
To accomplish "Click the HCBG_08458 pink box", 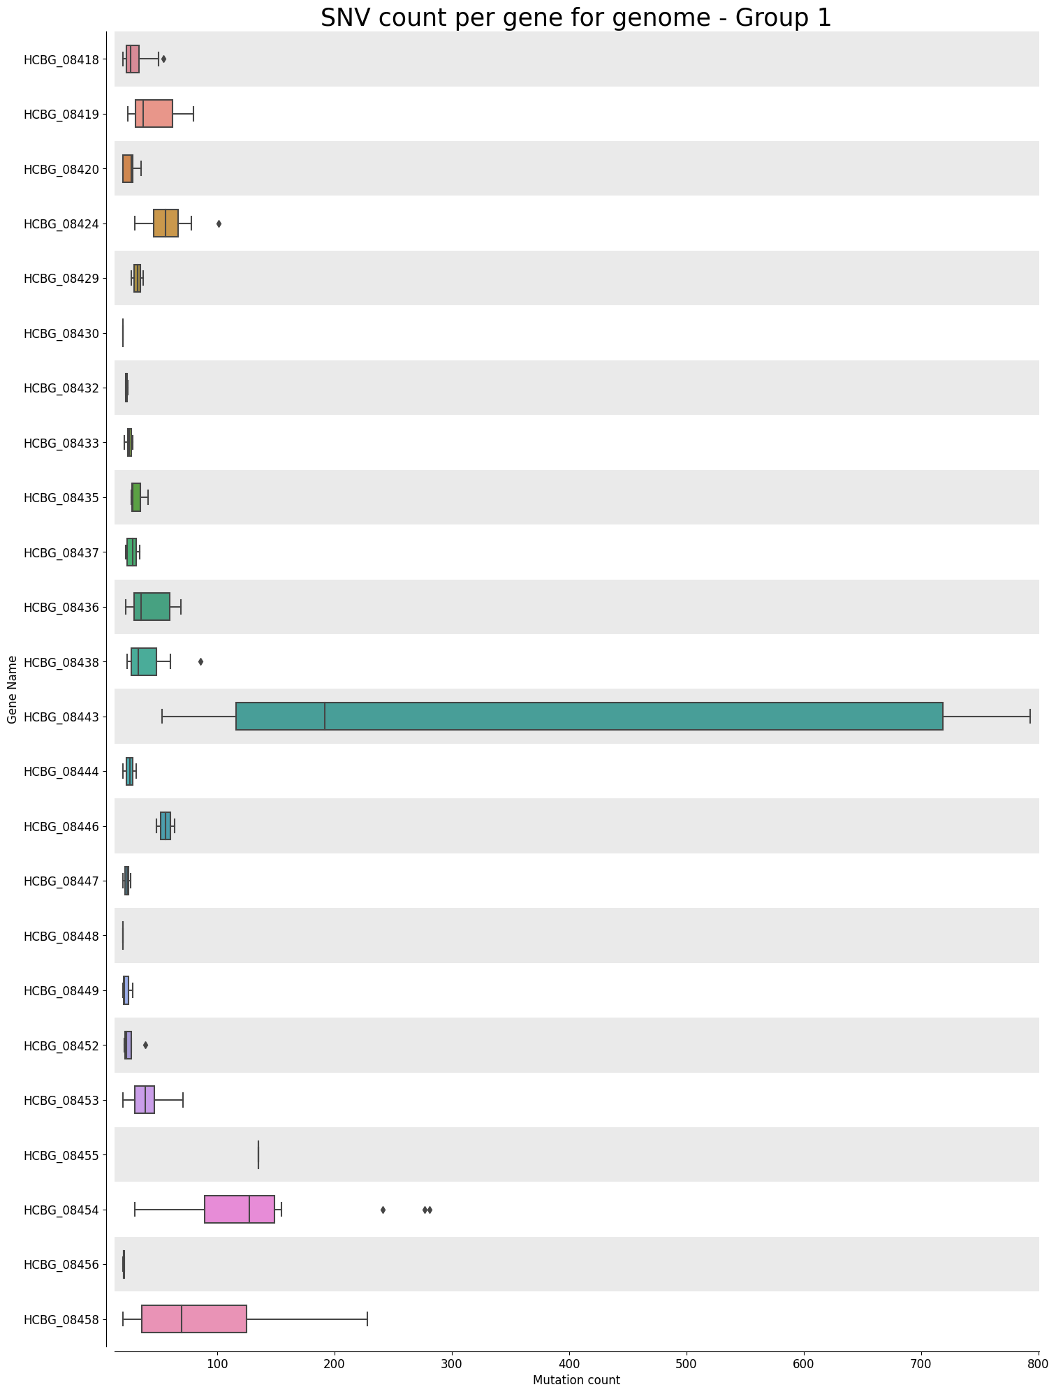I will pos(194,1319).
